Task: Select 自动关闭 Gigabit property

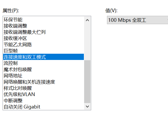Action: [22, 107]
